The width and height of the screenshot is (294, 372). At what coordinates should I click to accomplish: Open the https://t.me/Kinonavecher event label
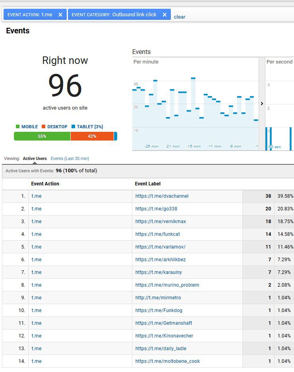click(x=164, y=336)
